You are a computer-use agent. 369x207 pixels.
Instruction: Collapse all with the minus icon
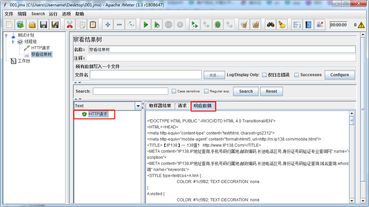119,25
